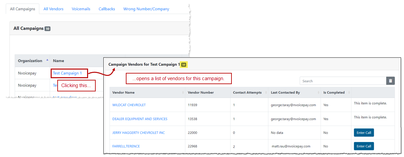Viewport: 404px width, 157px height.
Task: Open the Voicemails tab
Action: (81, 9)
